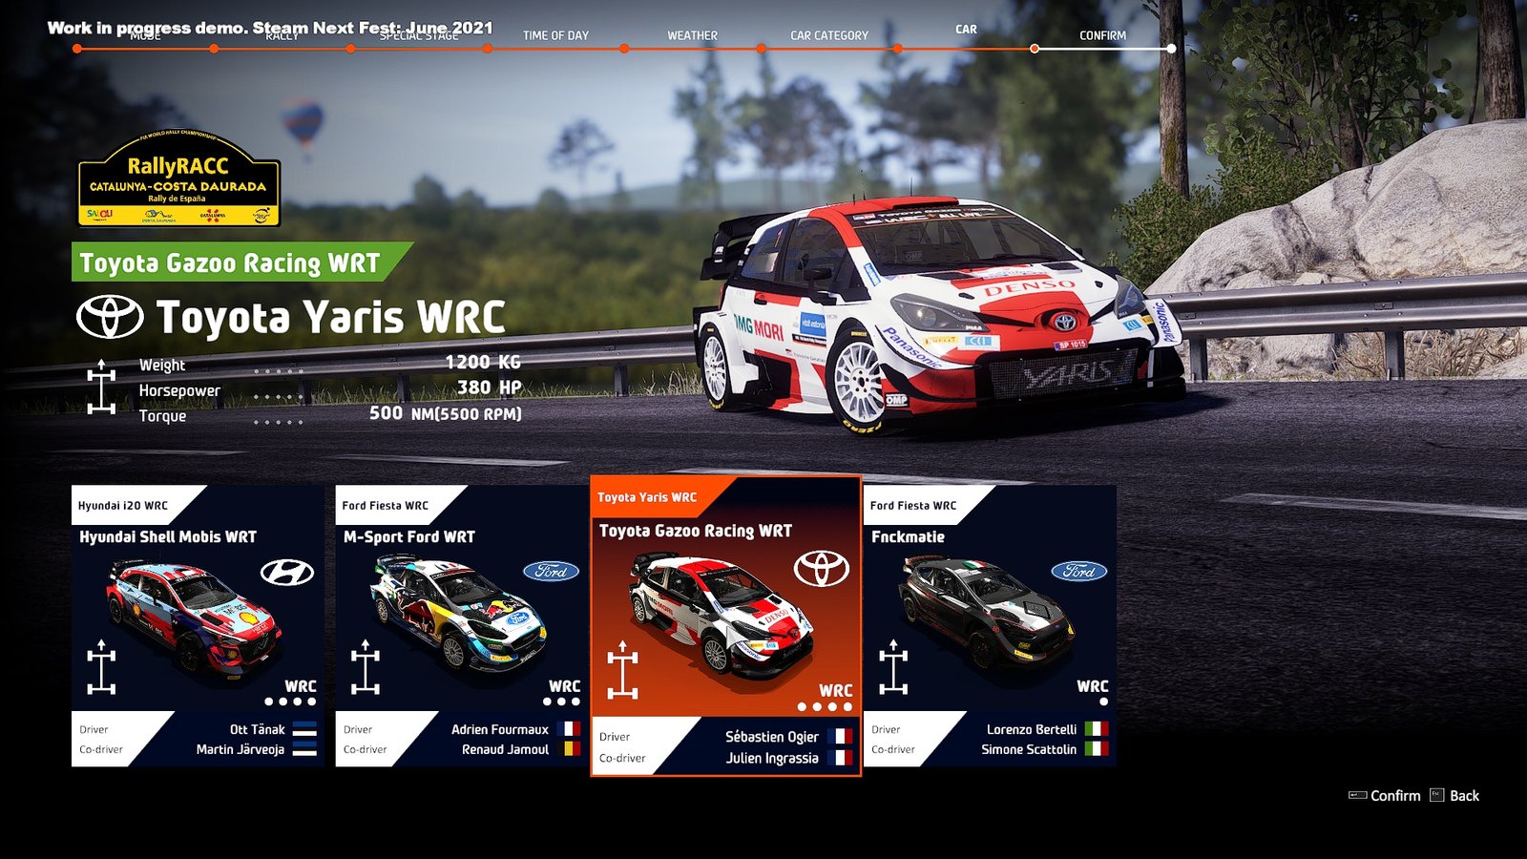Screen dimensions: 1527x859
Task: Click the Ford logo on M-Sport card
Action: pos(551,572)
